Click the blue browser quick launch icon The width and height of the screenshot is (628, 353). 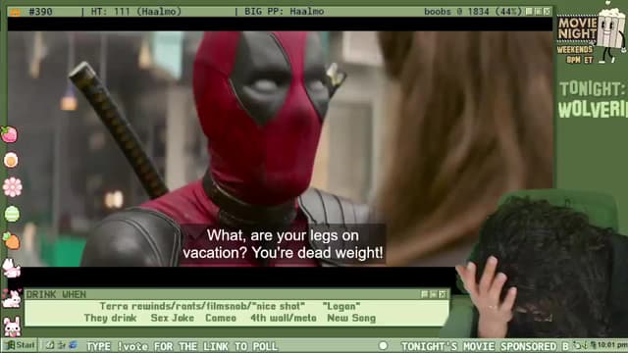pyautogui.click(x=73, y=345)
